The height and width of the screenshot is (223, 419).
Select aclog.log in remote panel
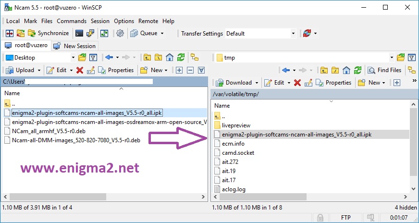tap(234, 189)
